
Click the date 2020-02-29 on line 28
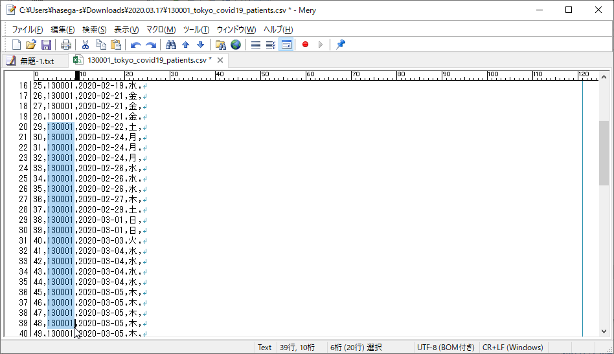tap(101, 209)
